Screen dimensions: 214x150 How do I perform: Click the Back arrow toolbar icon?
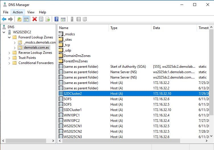pos(4,19)
